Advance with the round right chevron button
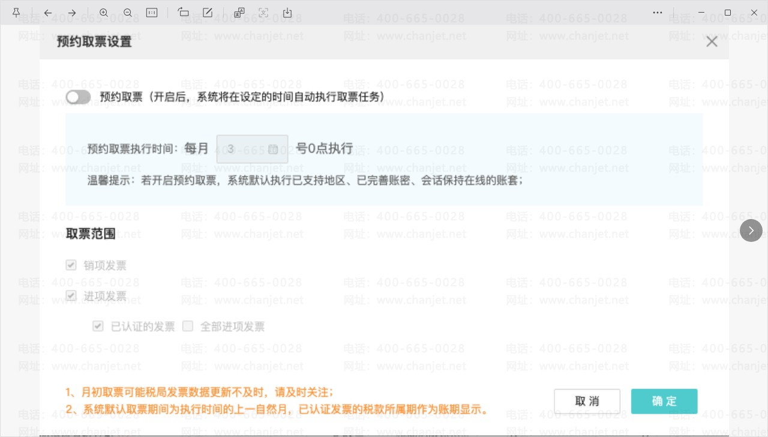The width and height of the screenshot is (768, 437). pos(751,231)
